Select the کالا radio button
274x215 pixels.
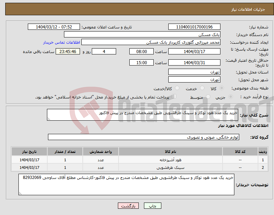click(221, 88)
